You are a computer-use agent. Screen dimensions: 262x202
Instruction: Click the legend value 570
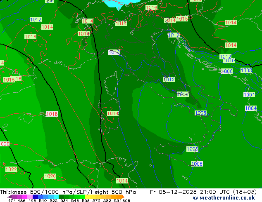coord(96,200)
